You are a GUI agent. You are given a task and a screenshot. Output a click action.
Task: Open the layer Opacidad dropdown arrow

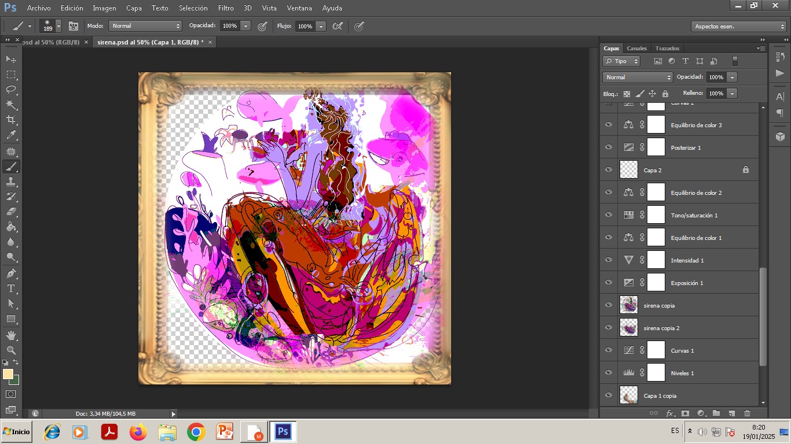(x=733, y=77)
